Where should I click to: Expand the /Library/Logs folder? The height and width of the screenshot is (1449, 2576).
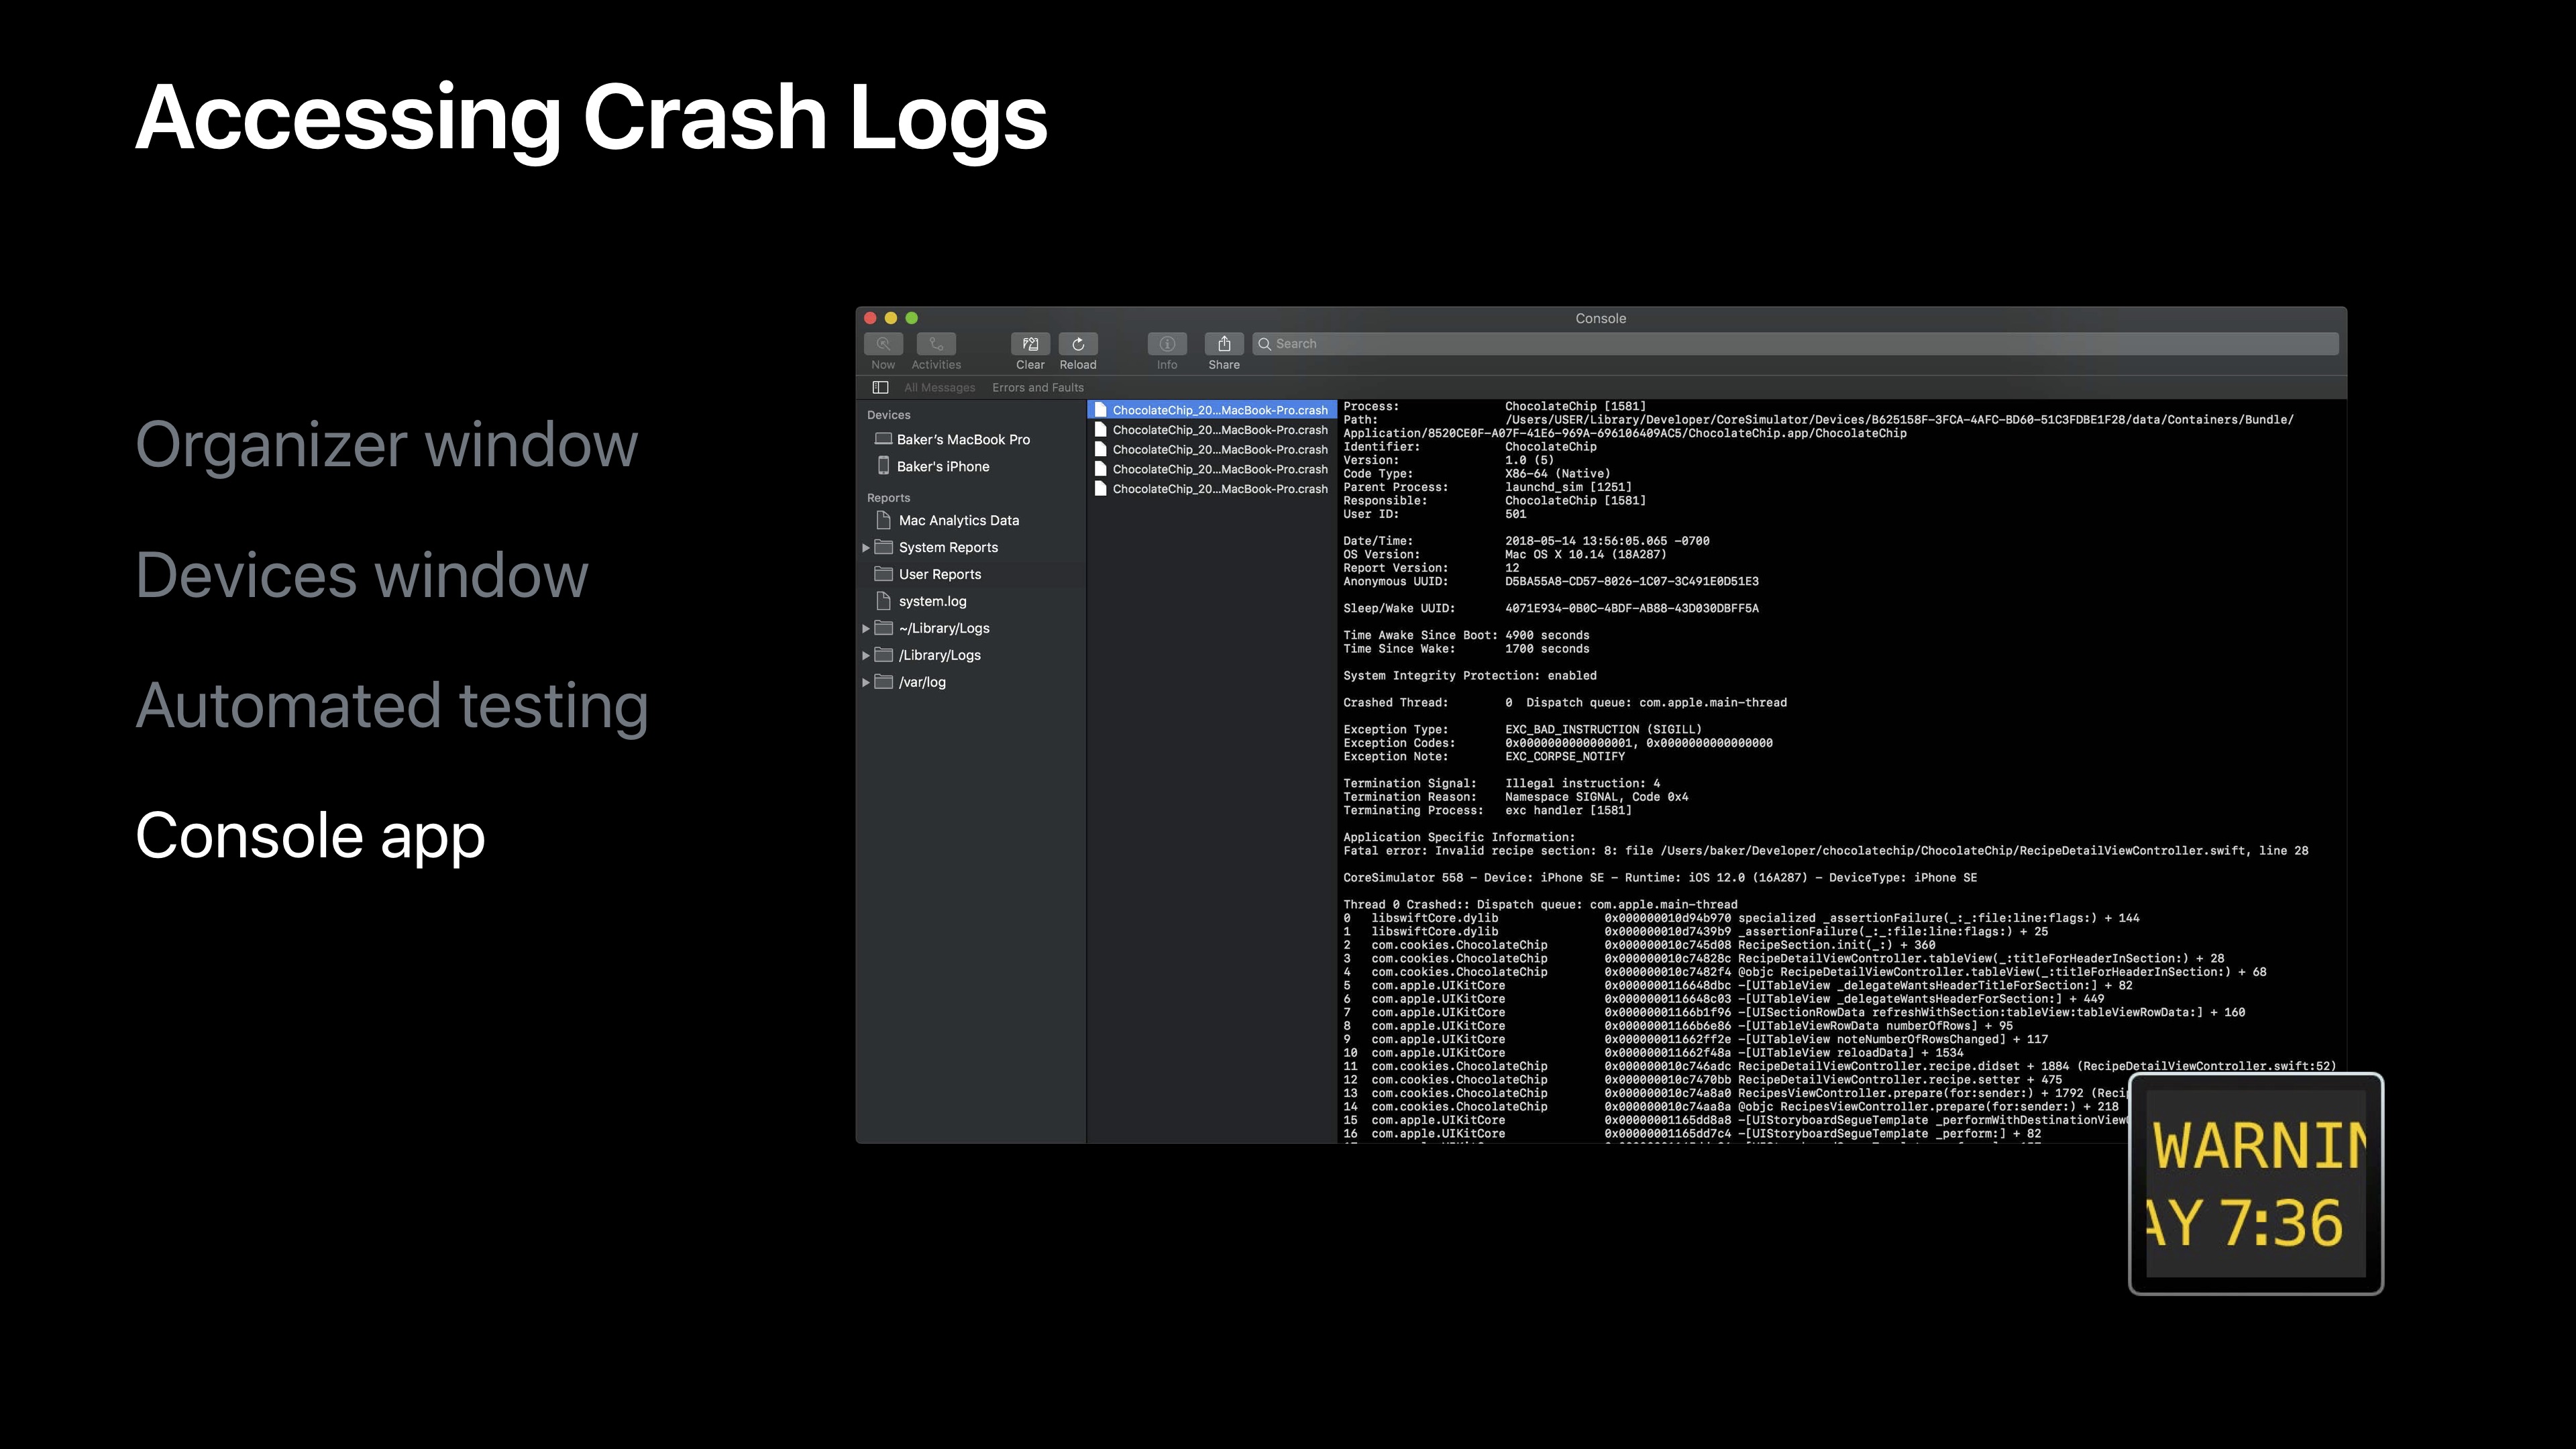tap(866, 656)
